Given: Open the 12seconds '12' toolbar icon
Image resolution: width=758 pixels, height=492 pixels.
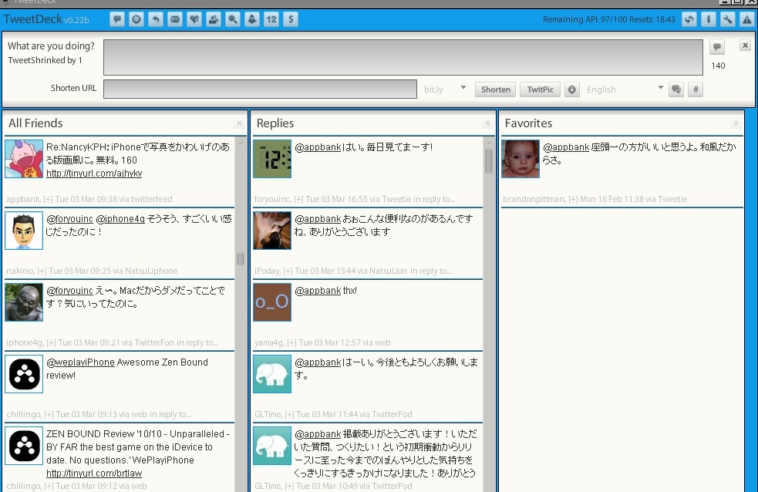Looking at the screenshot, I should click(271, 19).
